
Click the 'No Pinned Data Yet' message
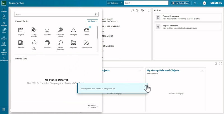[57, 80]
